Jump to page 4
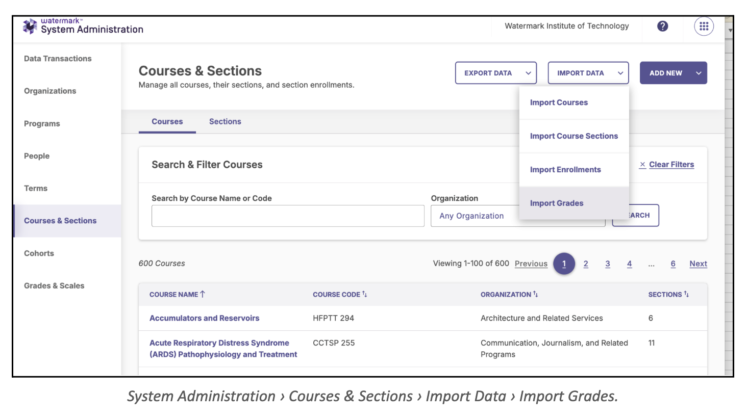The height and width of the screenshot is (417, 748). (x=629, y=264)
